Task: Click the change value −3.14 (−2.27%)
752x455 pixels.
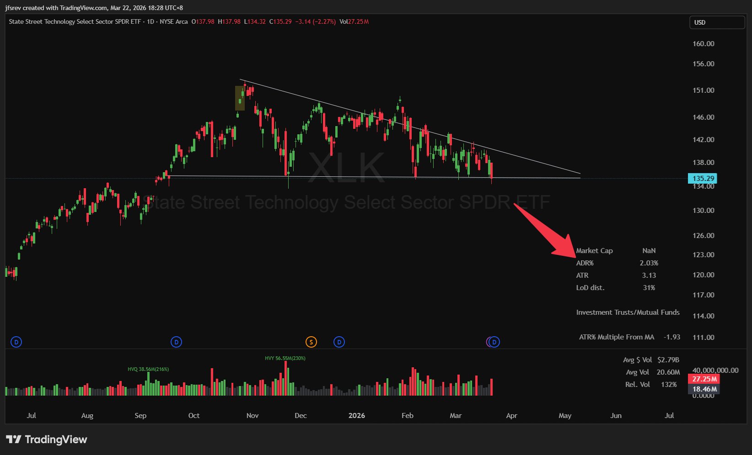Action: pos(316,21)
